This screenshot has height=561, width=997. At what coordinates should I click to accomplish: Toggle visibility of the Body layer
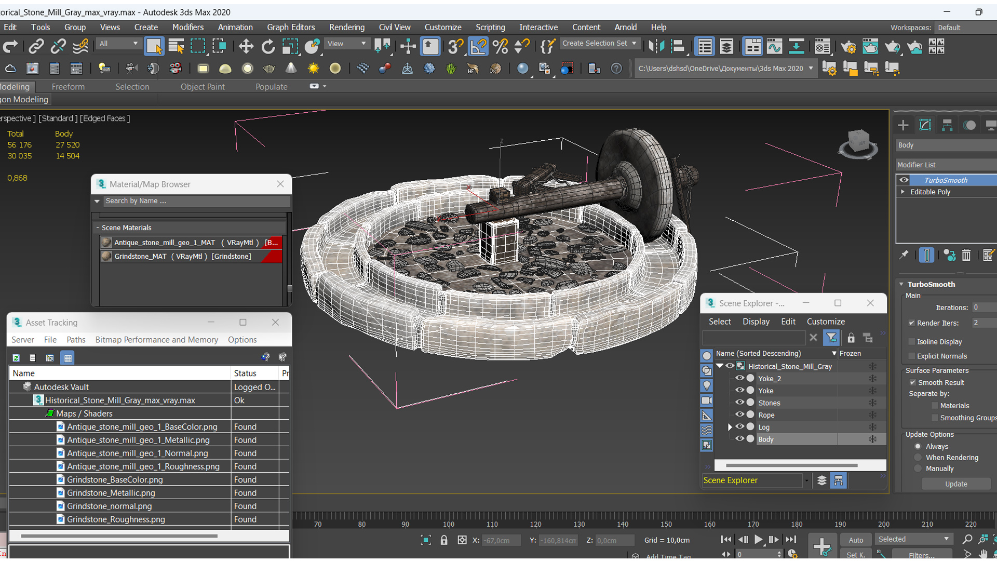click(739, 439)
